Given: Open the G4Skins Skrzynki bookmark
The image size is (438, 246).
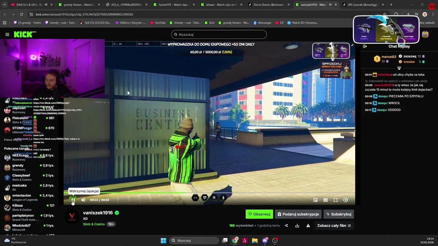Looking at the screenshot, I should click(130, 23).
